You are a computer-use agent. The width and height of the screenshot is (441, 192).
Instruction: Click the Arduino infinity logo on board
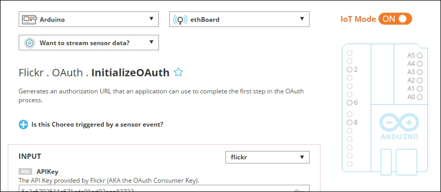(x=399, y=123)
